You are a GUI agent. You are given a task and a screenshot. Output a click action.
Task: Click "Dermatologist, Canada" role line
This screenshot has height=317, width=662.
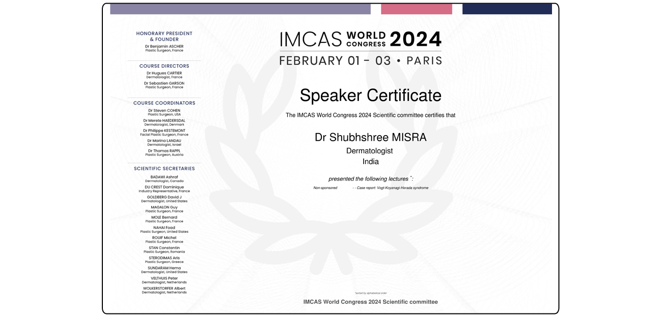click(164, 181)
